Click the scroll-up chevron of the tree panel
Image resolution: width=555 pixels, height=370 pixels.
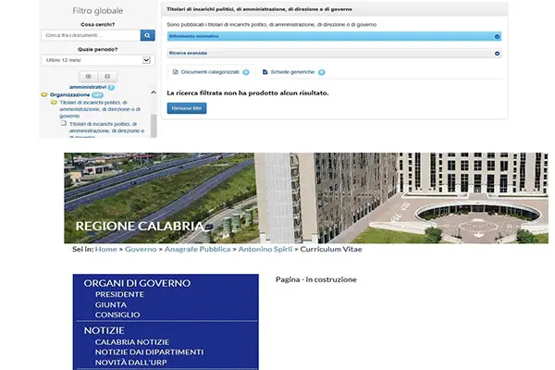(154, 92)
